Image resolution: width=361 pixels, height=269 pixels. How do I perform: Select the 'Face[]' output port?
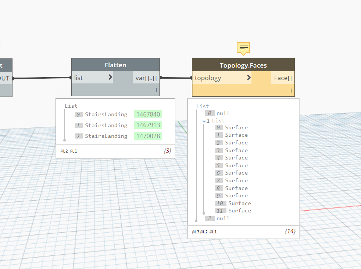tap(283, 78)
